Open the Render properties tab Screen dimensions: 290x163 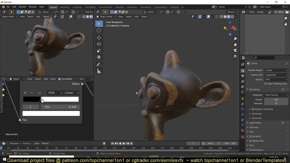[x=243, y=71]
